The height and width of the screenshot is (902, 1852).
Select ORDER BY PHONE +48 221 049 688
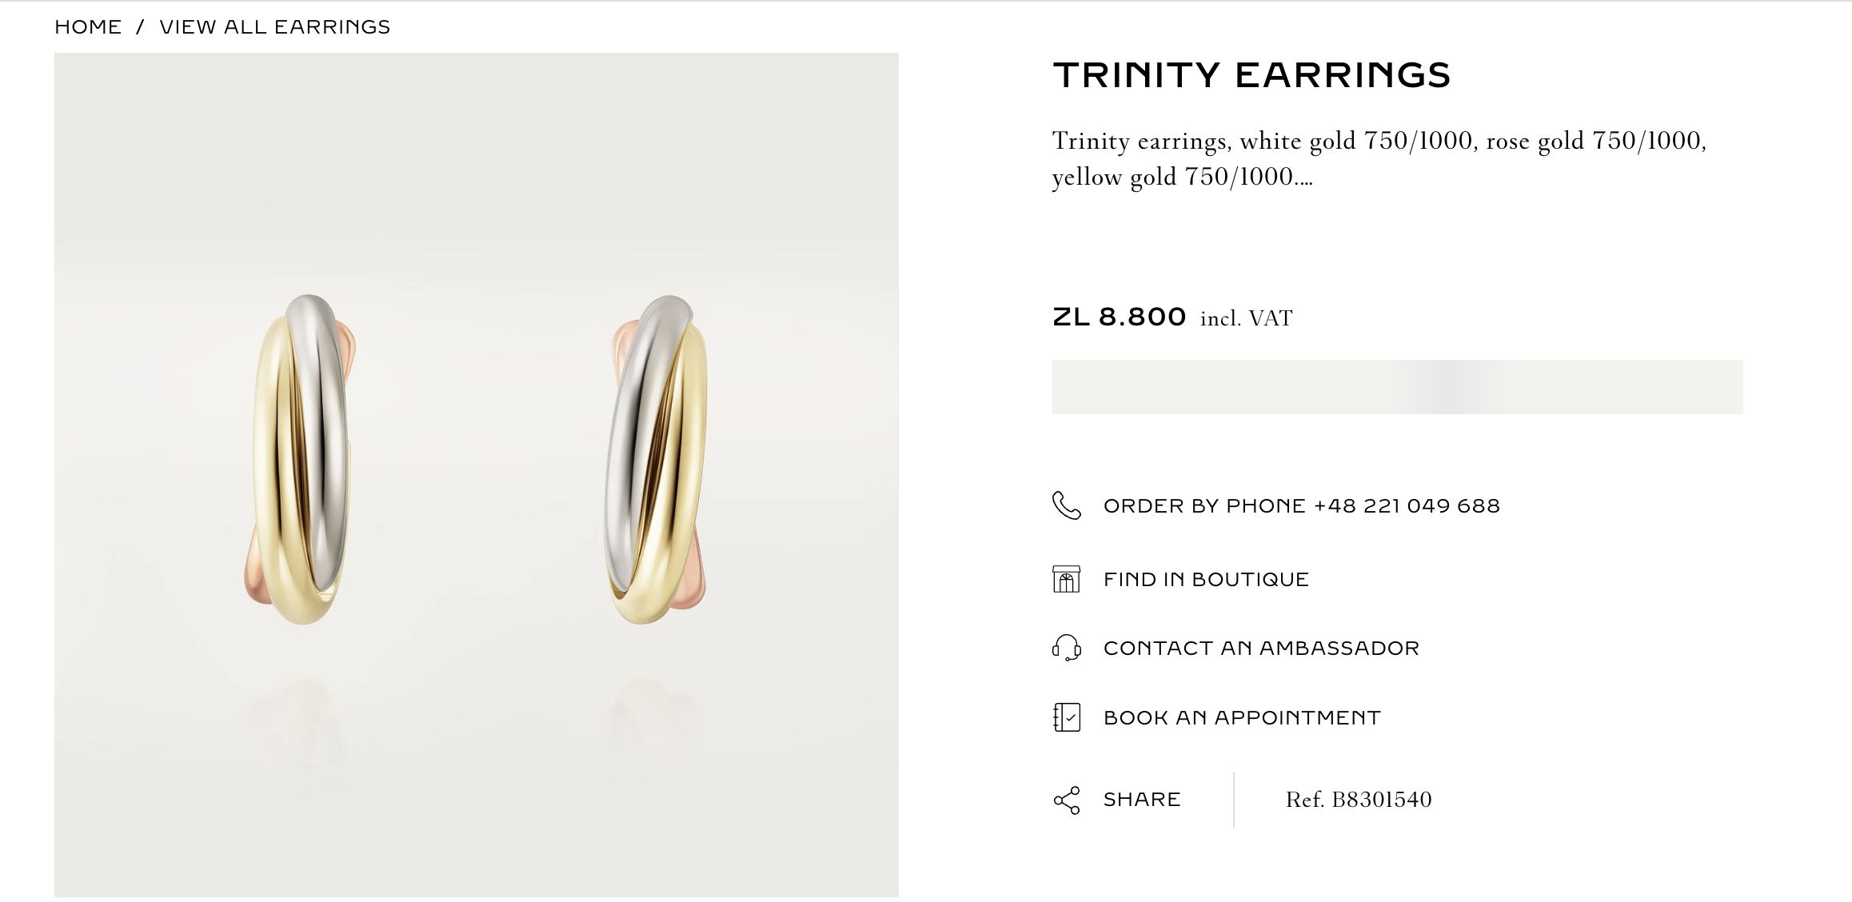tap(1301, 506)
